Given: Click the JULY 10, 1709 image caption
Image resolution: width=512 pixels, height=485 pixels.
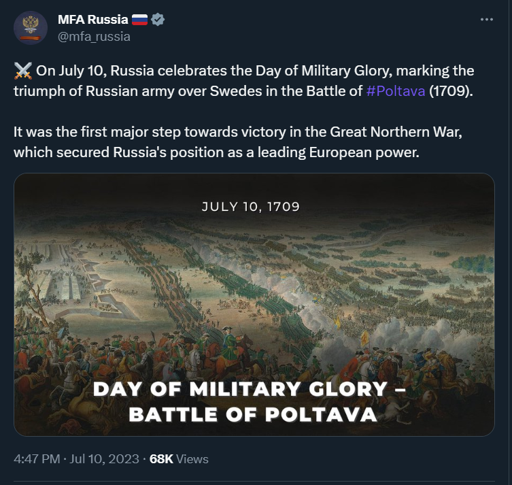Looking at the screenshot, I should [x=251, y=206].
